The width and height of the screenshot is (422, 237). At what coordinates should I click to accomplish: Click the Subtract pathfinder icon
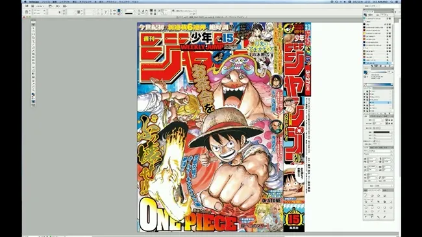tap(372, 201)
